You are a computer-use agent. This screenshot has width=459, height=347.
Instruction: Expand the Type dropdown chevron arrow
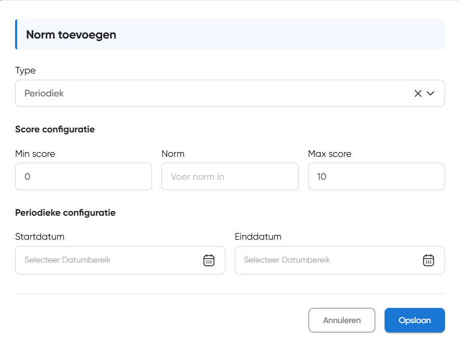click(x=430, y=94)
